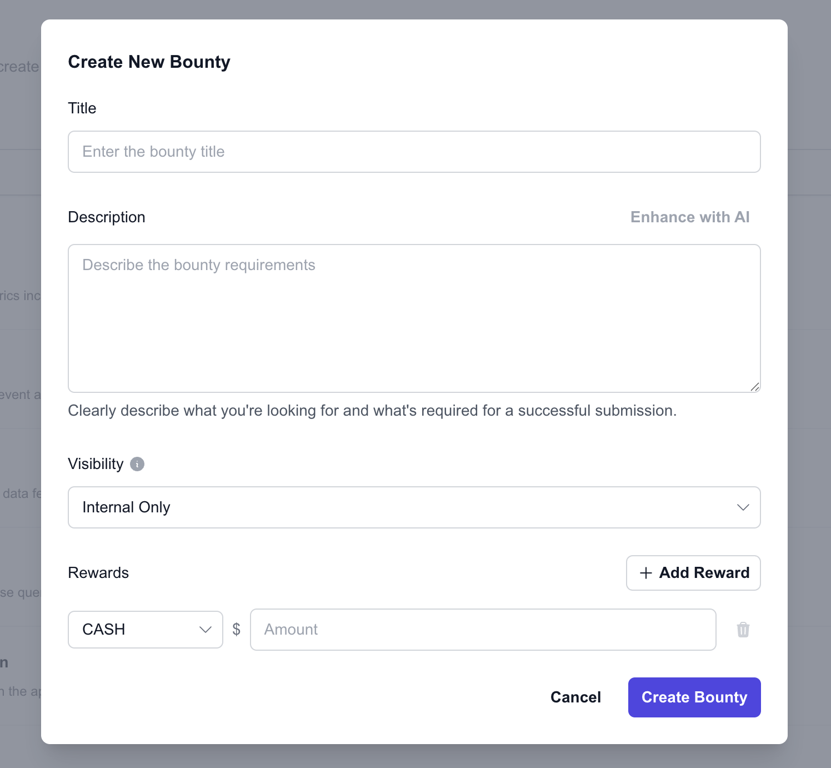Open the Internal Only visibility dropdown
Image resolution: width=831 pixels, height=768 pixels.
click(414, 507)
